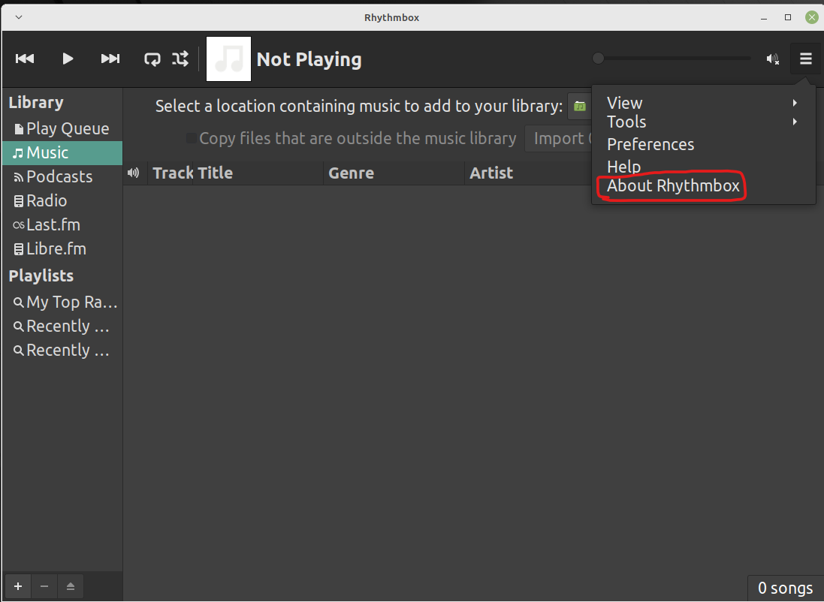The width and height of the screenshot is (824, 602).
Task: Click the Not Playing track title
Action: point(309,59)
